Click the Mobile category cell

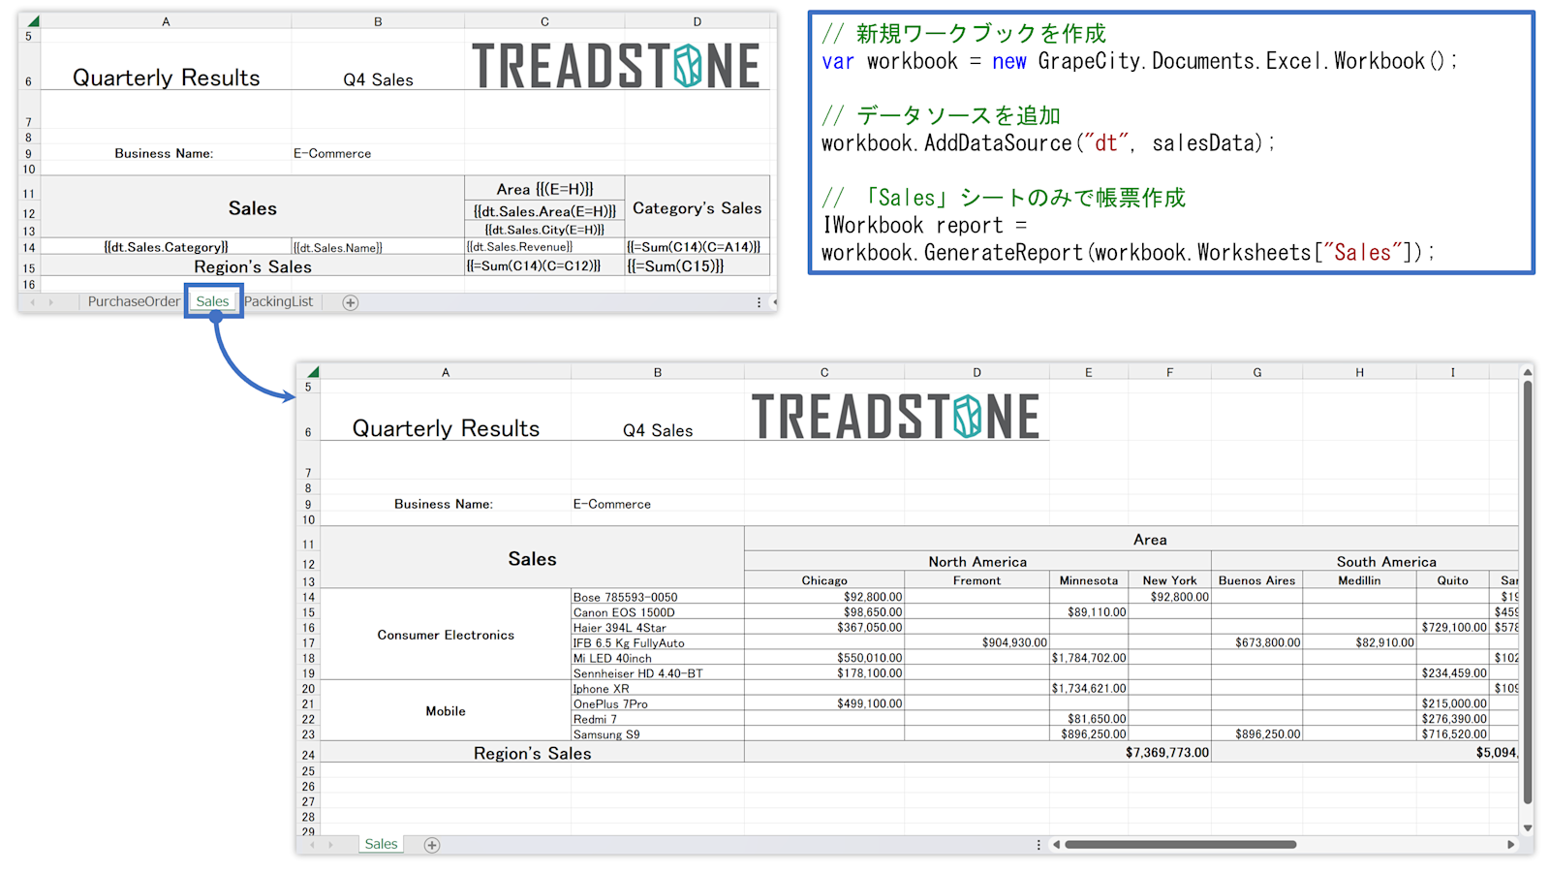[x=446, y=711]
